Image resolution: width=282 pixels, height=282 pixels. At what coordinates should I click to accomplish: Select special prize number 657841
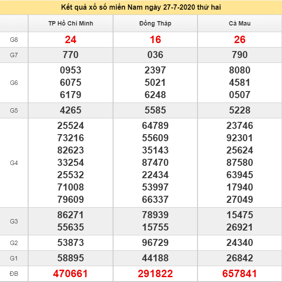click(x=240, y=274)
